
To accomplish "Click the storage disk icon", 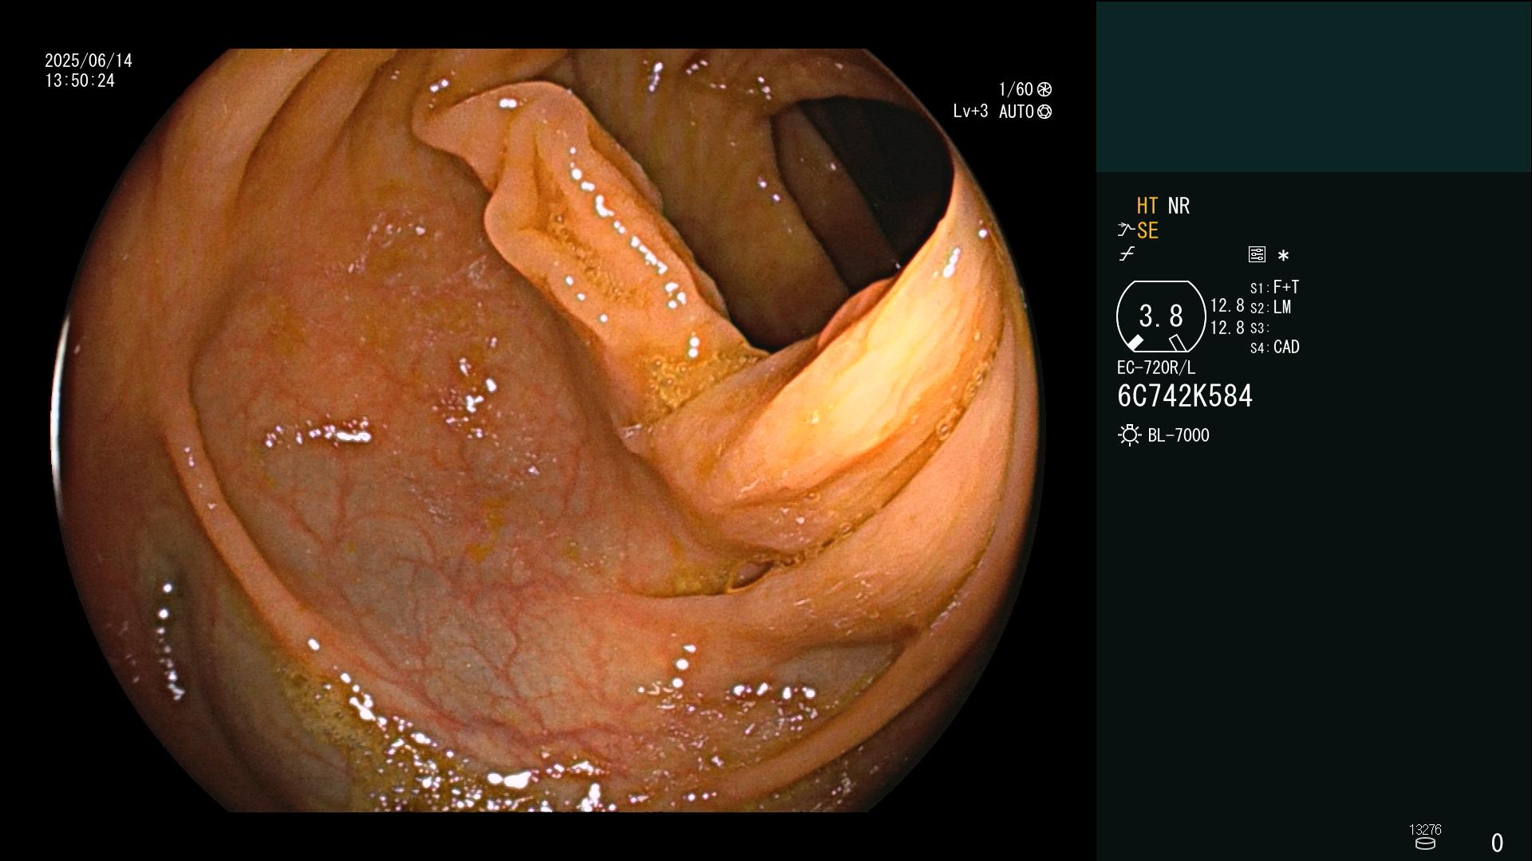I will click(x=1425, y=843).
